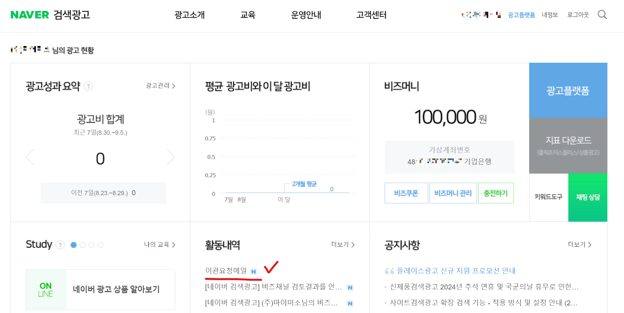Viewport: 624px width, 313px height.
Task: Select the first Study carousel dot
Action: (73, 245)
